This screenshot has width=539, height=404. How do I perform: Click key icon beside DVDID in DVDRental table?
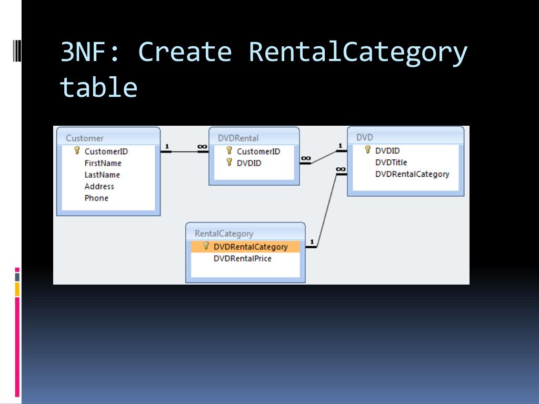229,163
